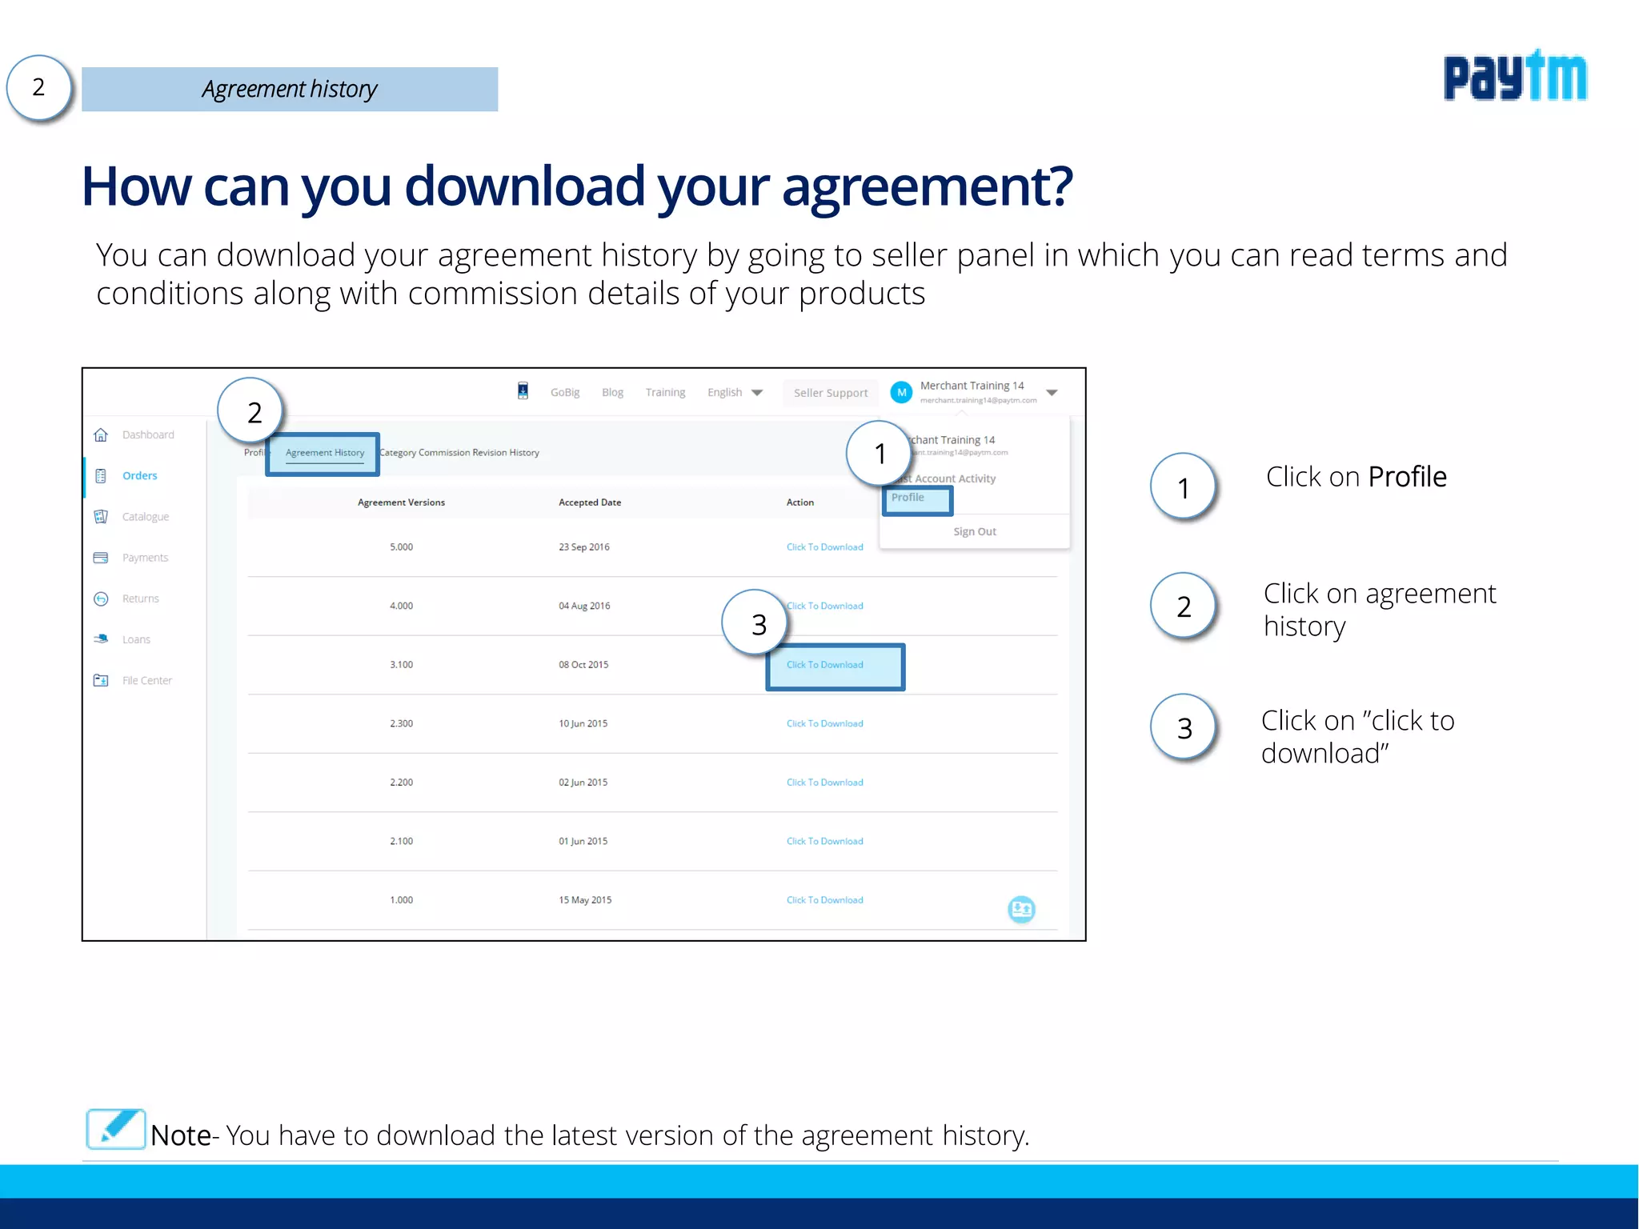Click the Loans hand icon
Viewport: 1639px width, 1229px height.
pos(101,639)
